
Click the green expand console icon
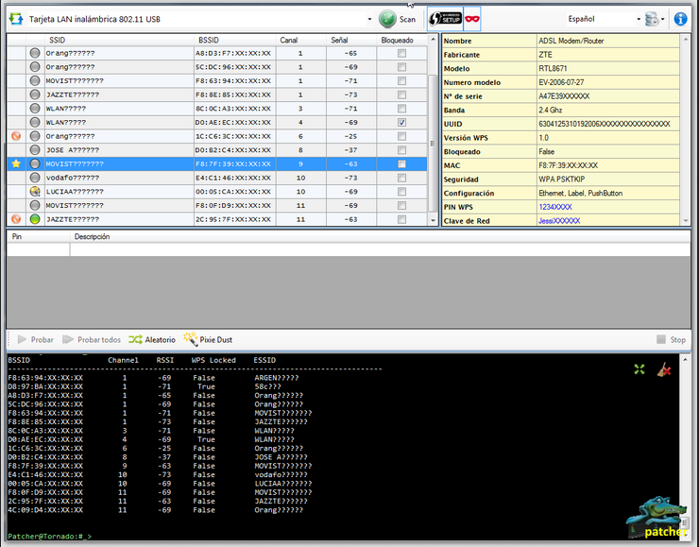(639, 369)
